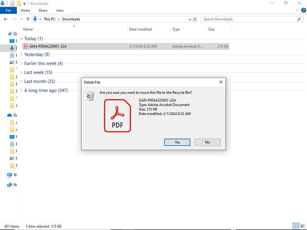307x230 pixels.
Task: Click the Downloads arrow icon in title bar
Action: 2,3
